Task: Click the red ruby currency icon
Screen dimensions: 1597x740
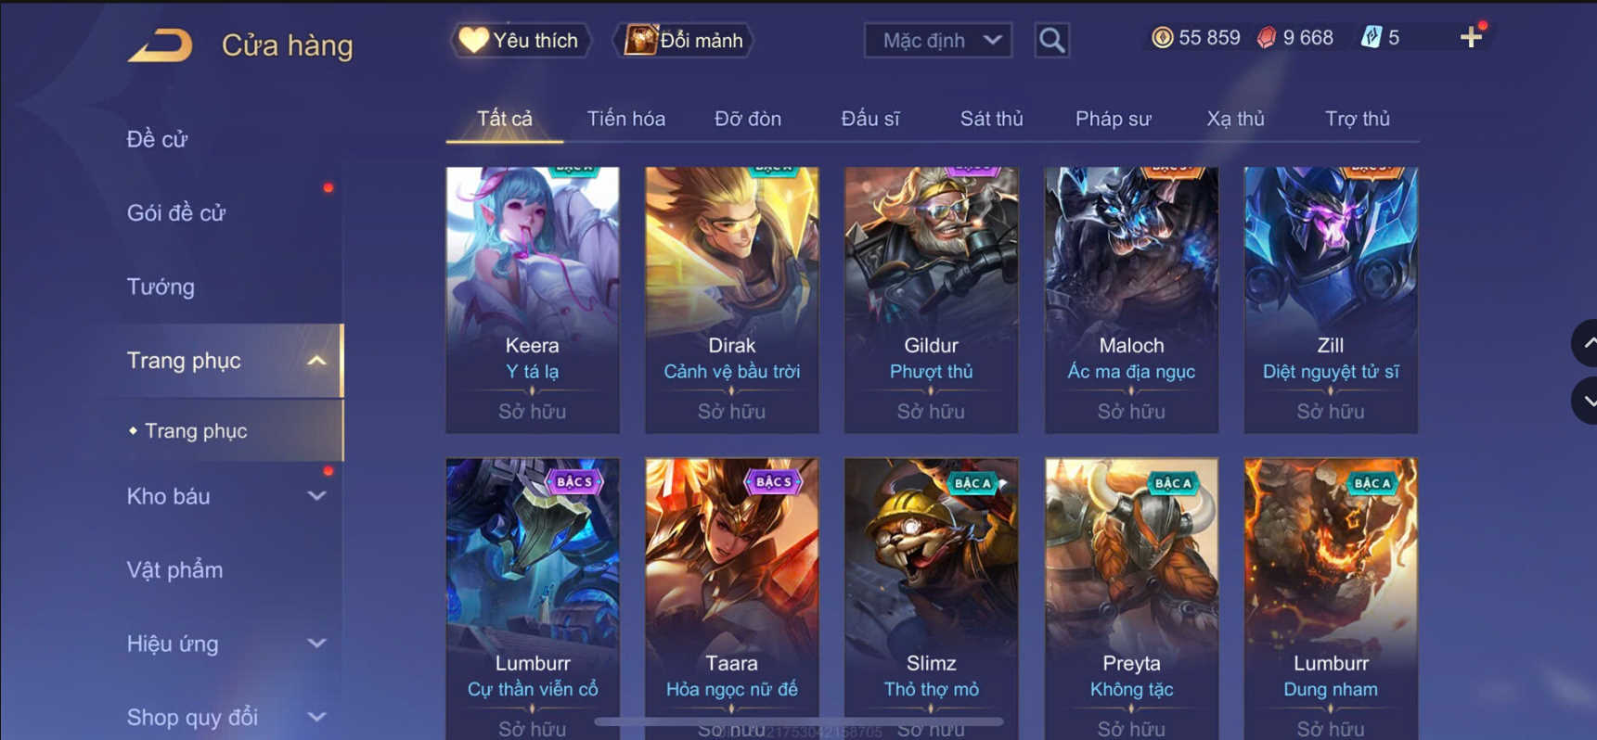Action: click(1267, 37)
